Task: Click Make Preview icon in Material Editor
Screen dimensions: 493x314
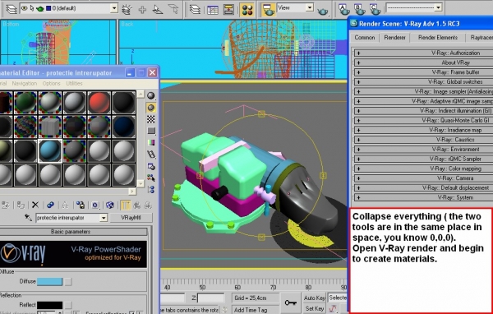Action: pyautogui.click(x=151, y=155)
